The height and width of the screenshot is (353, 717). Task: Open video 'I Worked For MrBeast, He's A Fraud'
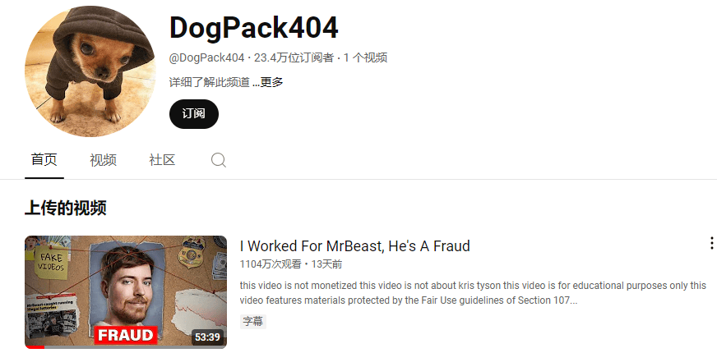[x=355, y=246]
